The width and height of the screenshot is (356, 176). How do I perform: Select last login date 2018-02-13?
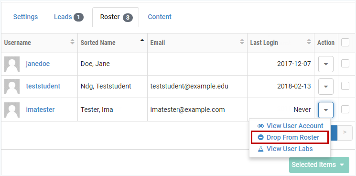(294, 86)
